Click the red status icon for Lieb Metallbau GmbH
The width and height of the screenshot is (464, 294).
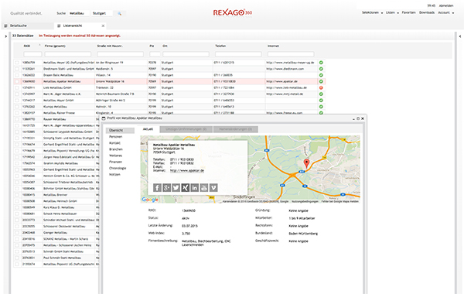(321, 88)
